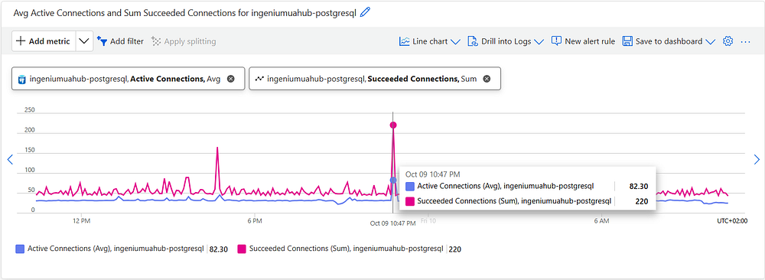Screen dimensions: 765x280
Task: Remove the Succeeded Connections metric chip
Action: pyautogui.click(x=487, y=79)
